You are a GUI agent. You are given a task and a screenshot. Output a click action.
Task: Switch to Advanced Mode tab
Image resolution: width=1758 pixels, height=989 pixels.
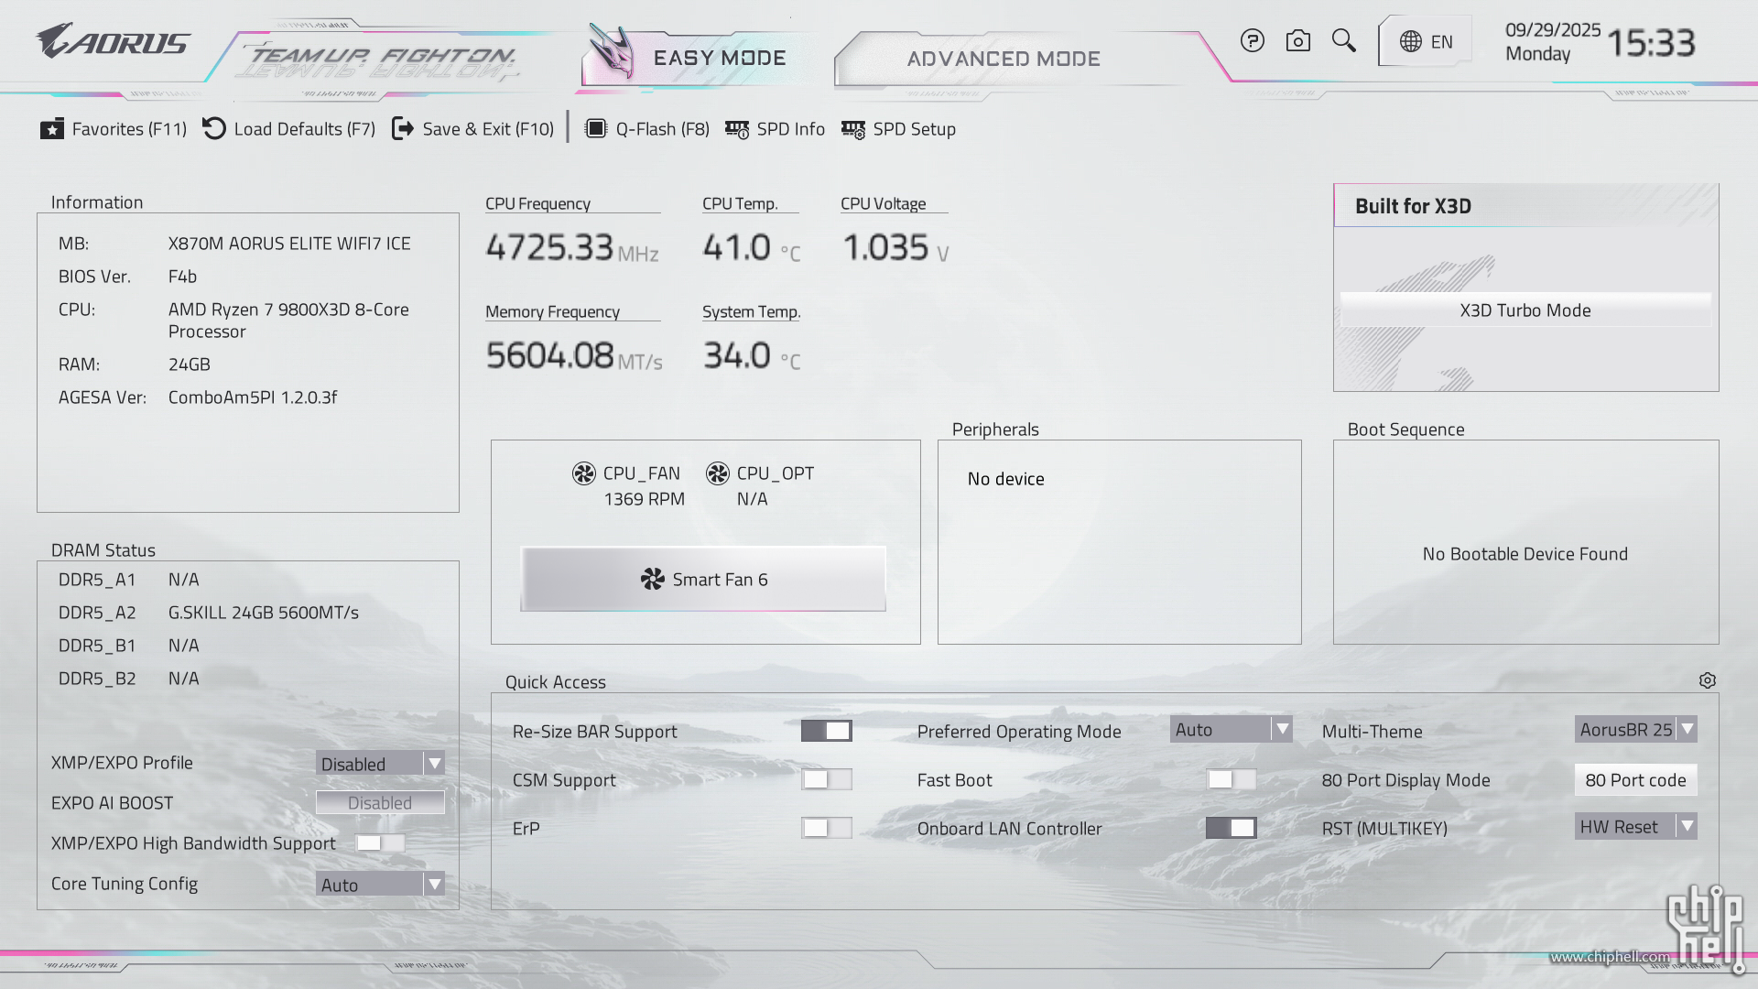tap(1003, 59)
